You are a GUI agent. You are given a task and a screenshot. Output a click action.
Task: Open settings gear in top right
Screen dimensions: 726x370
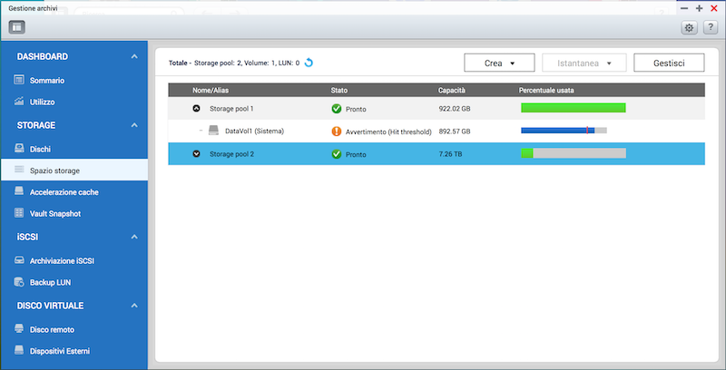(x=689, y=27)
